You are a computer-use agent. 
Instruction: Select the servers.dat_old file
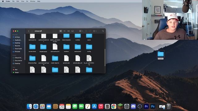(78, 59)
